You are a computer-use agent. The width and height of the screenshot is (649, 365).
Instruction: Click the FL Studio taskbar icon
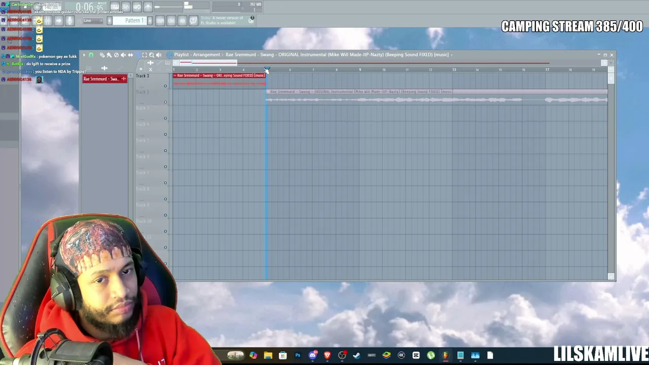pyautogui.click(x=446, y=355)
